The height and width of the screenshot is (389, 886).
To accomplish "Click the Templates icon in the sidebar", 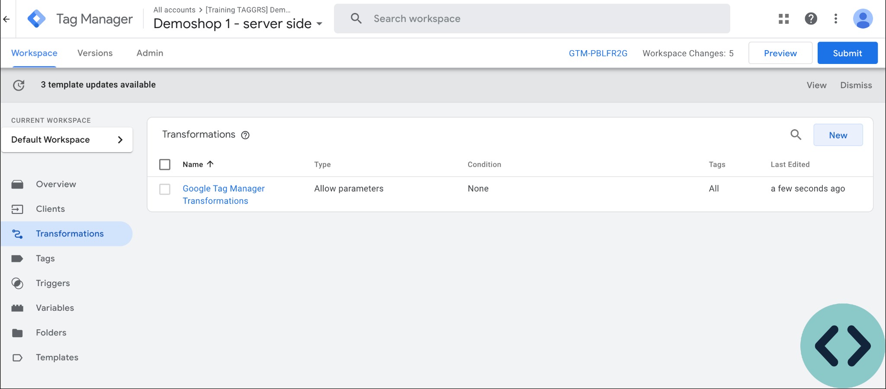I will pyautogui.click(x=17, y=357).
